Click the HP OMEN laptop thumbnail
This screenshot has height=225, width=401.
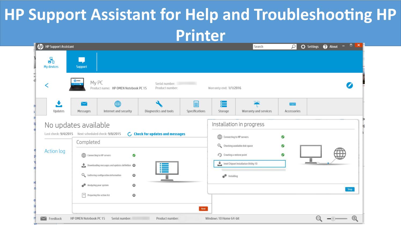tap(77, 85)
